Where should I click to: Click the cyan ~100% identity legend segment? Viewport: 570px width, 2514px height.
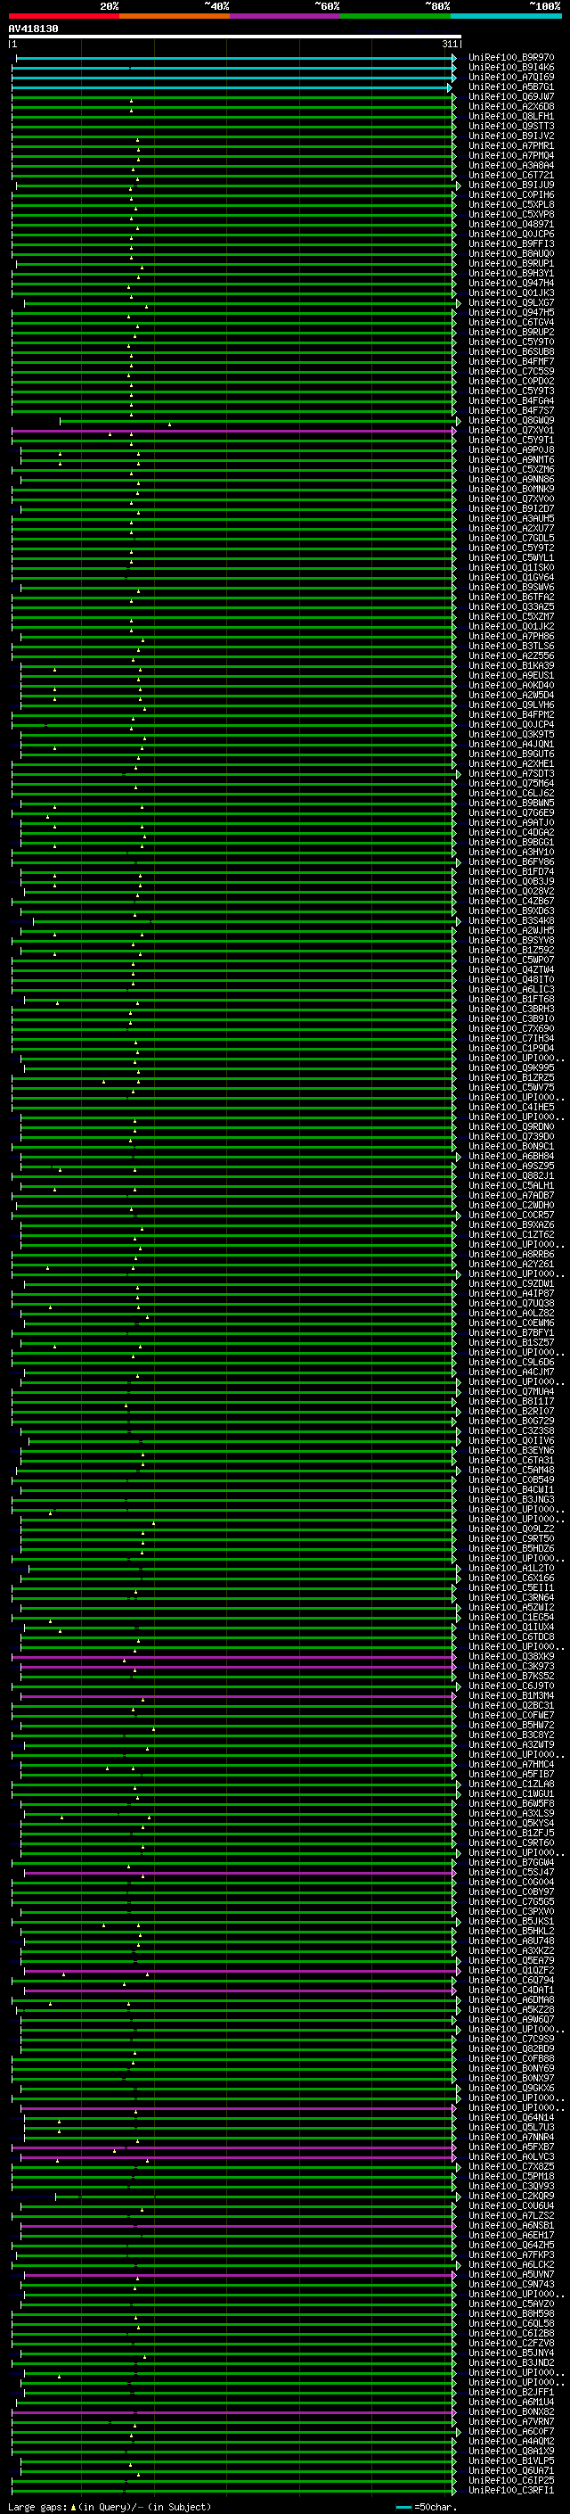click(x=506, y=17)
